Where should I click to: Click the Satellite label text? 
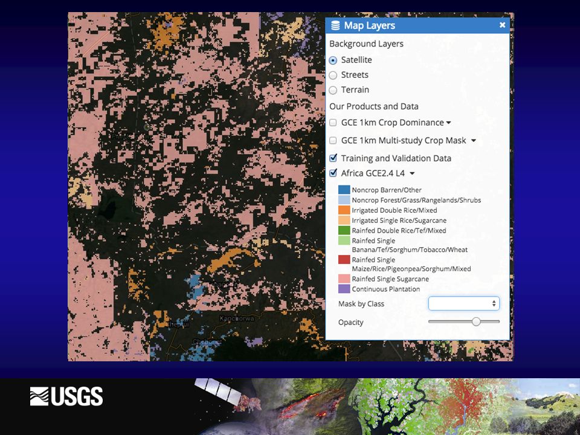pos(356,60)
